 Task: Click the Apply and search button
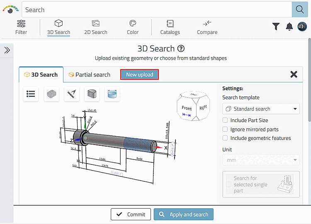(184, 214)
